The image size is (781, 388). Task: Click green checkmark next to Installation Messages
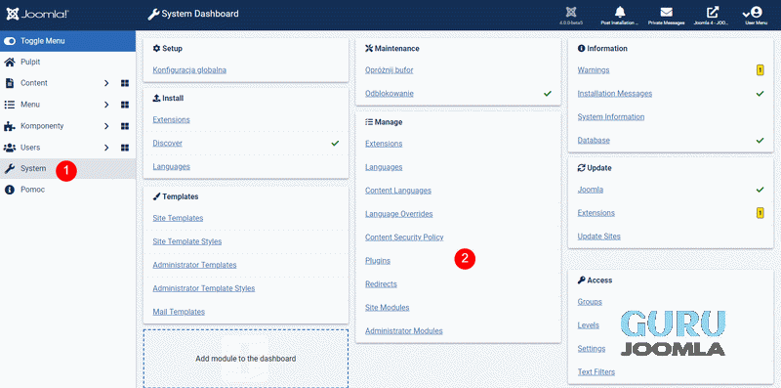[x=760, y=93]
